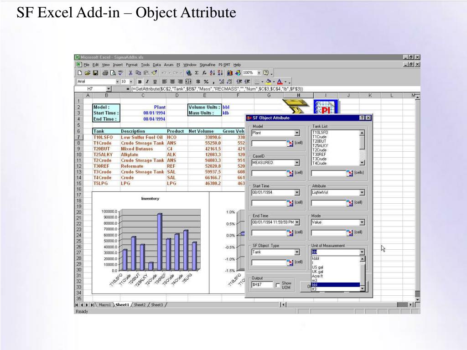Image resolution: width=467 pixels, height=350 pixels.
Task: Click the Font Color A icon
Action: coord(280,82)
